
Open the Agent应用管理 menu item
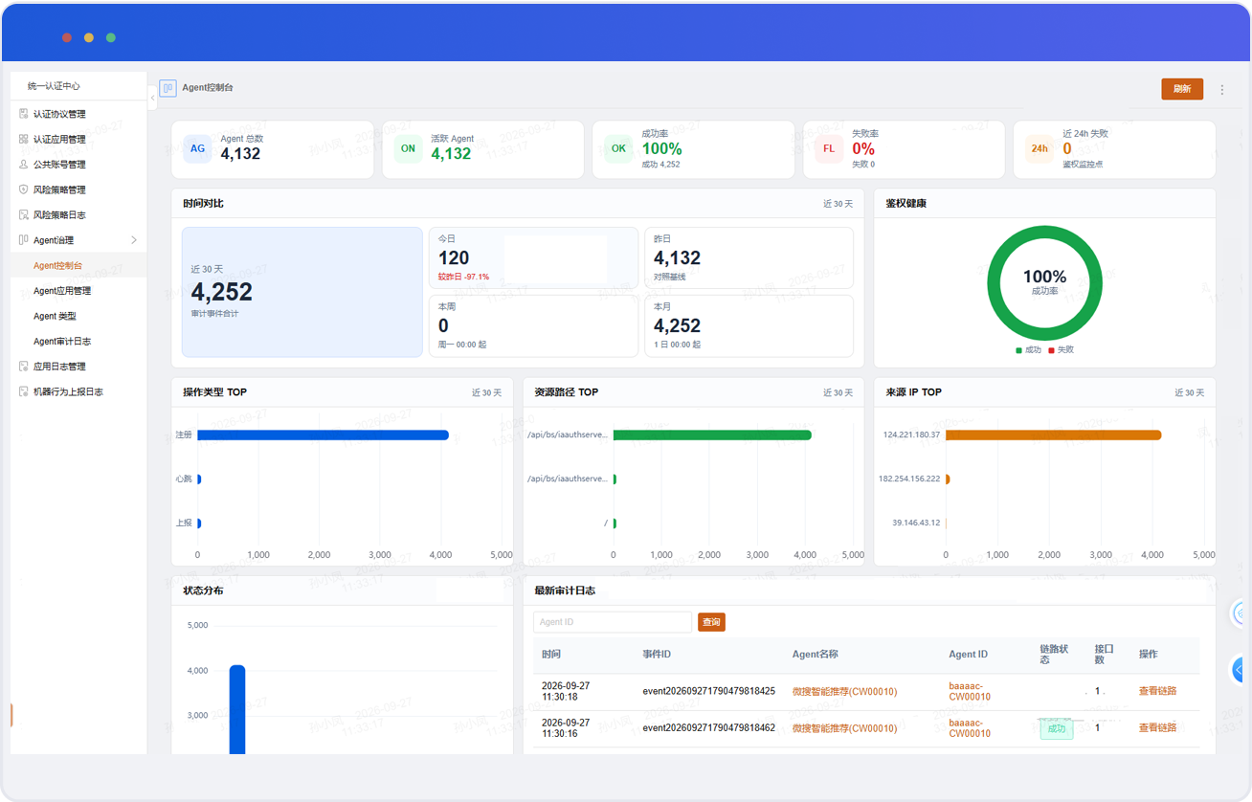tap(78, 291)
